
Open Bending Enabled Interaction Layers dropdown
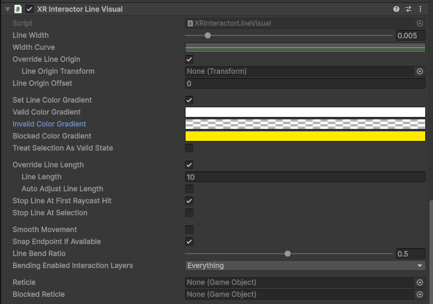305,266
